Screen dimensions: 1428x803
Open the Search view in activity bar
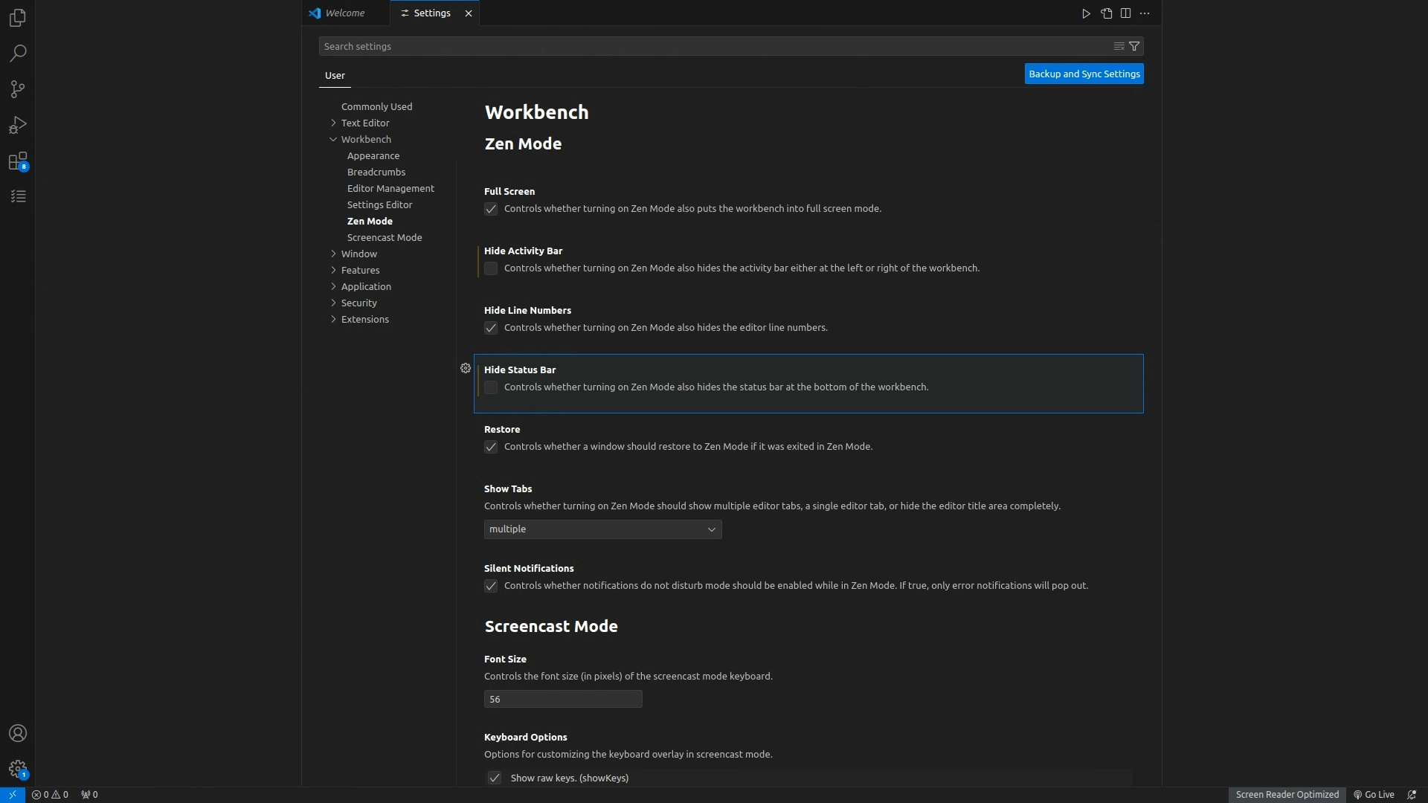pos(17,54)
